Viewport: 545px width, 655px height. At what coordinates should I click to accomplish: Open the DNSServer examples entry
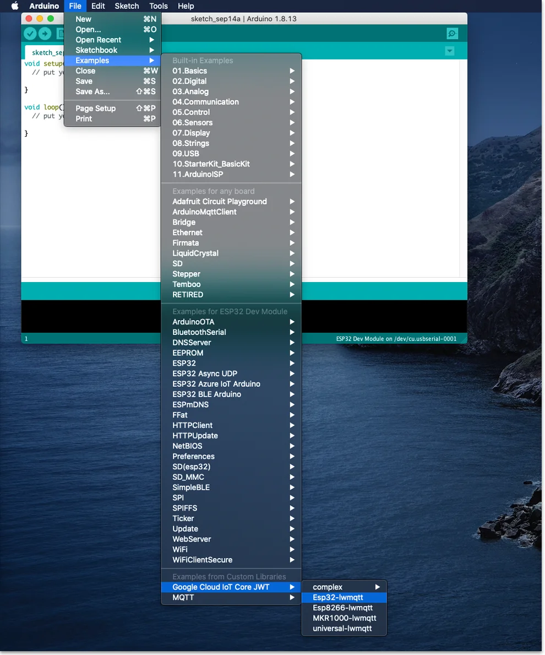click(231, 343)
